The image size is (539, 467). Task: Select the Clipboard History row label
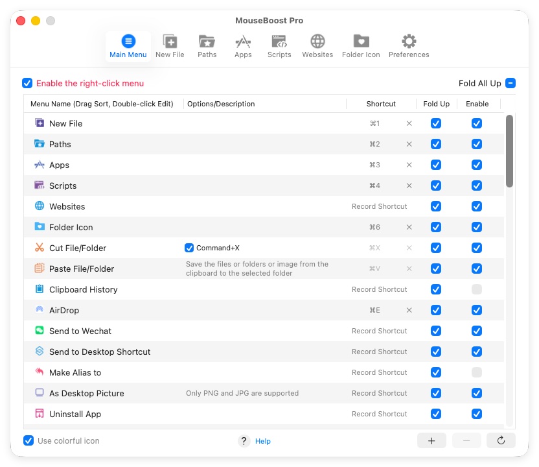(x=83, y=289)
